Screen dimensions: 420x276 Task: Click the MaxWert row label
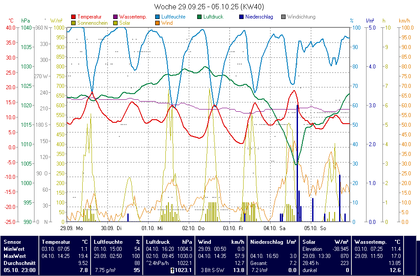(x=15, y=256)
